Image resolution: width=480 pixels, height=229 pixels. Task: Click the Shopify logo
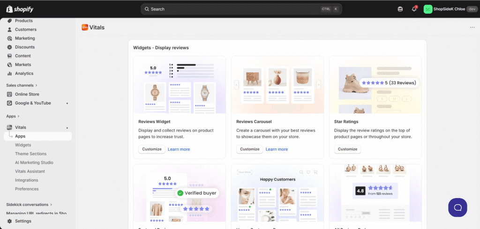20,9
